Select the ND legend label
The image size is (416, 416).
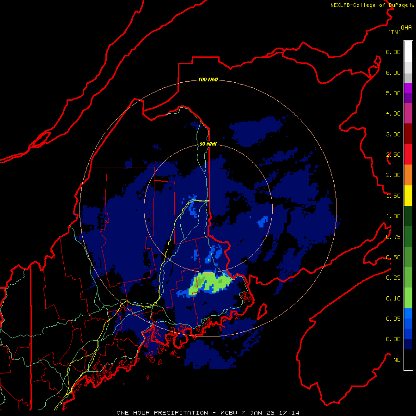(397, 360)
